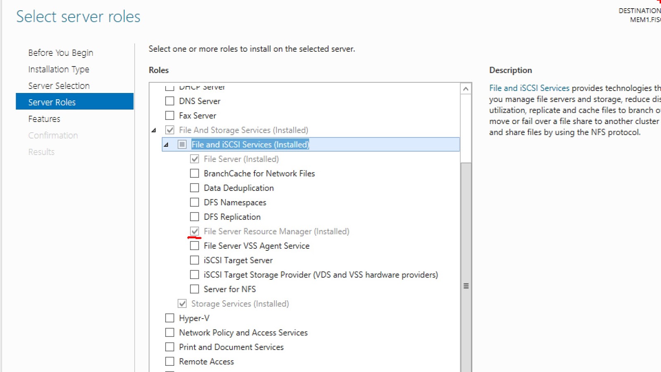The height and width of the screenshot is (372, 661).
Task: Open the File and iSCSI Services help link
Action: (x=529, y=88)
